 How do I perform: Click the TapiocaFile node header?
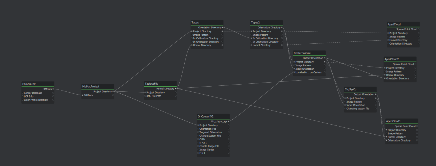[x=160, y=84]
